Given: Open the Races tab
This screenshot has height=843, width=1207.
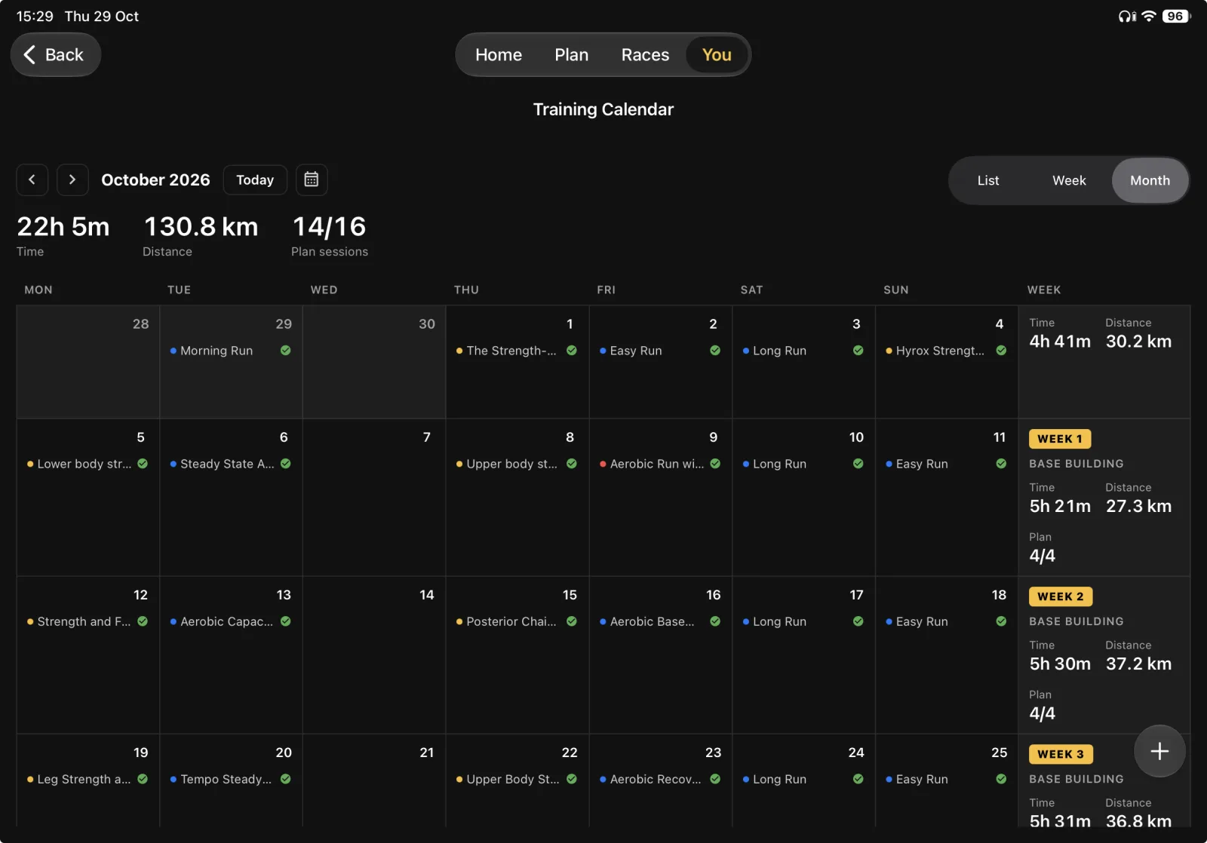Looking at the screenshot, I should (645, 55).
